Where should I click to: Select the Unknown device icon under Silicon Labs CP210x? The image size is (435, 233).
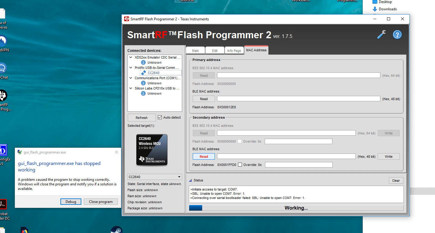click(x=143, y=93)
